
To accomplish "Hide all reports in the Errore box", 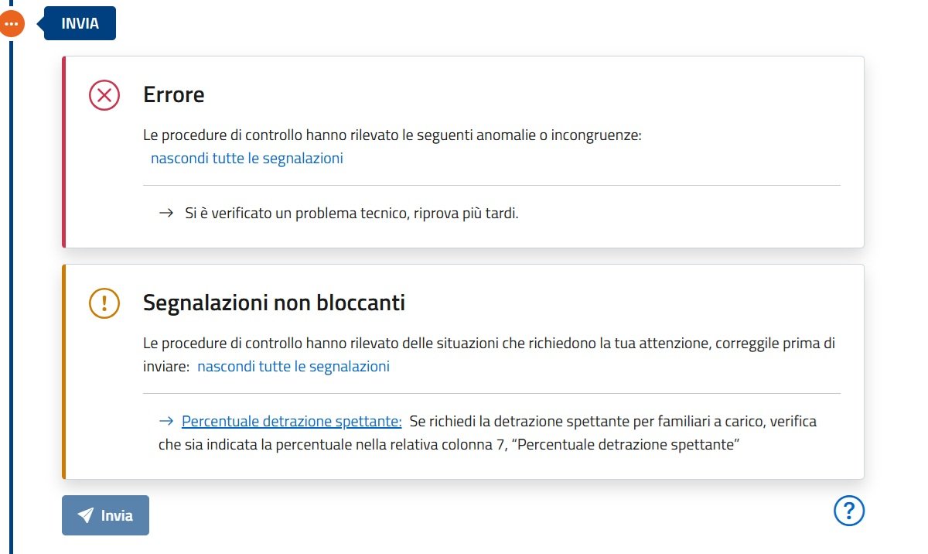I will (x=247, y=158).
